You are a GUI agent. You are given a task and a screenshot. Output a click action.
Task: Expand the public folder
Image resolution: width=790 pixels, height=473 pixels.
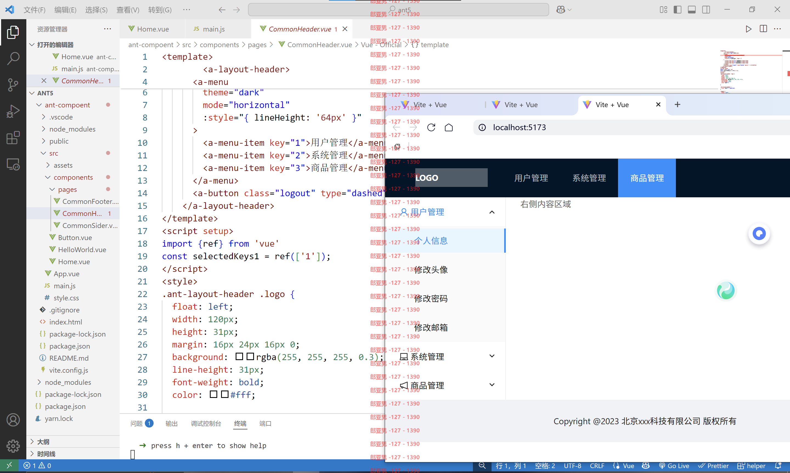(44, 141)
